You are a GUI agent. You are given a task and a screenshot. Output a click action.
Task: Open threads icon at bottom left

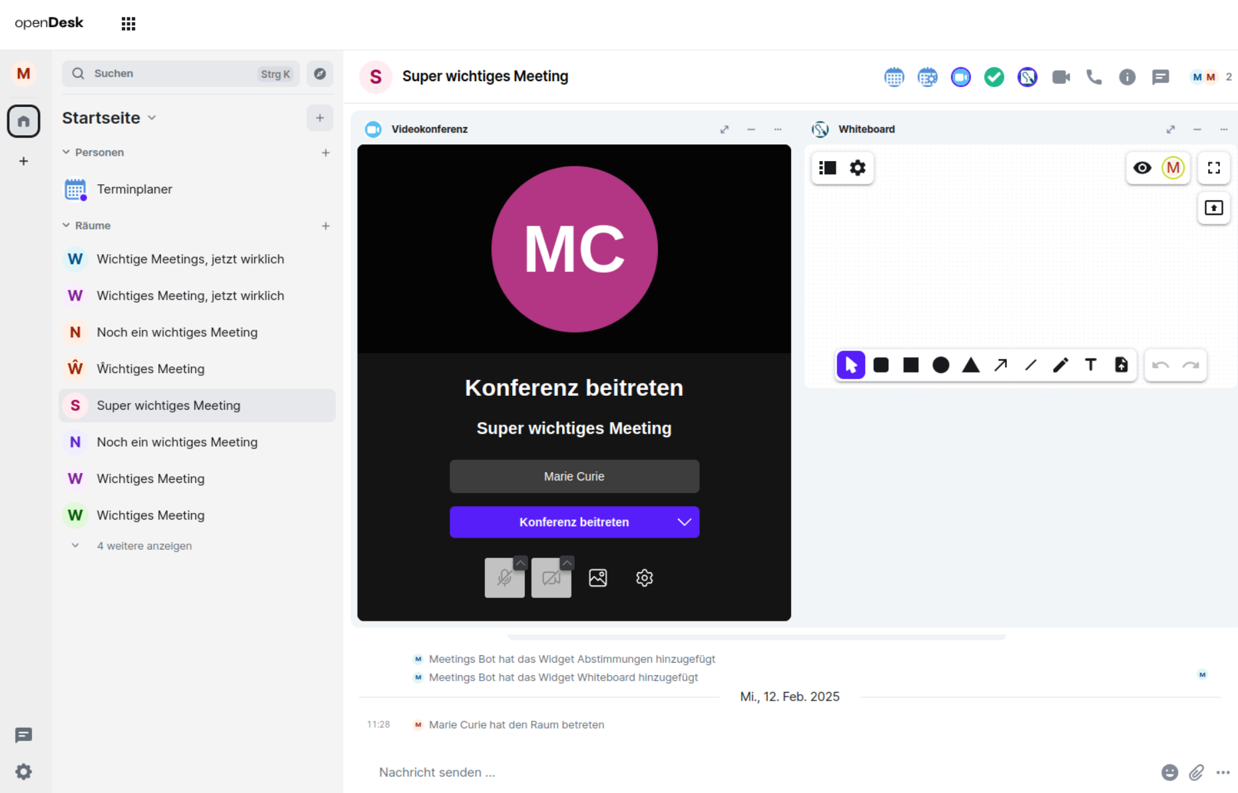coord(23,734)
